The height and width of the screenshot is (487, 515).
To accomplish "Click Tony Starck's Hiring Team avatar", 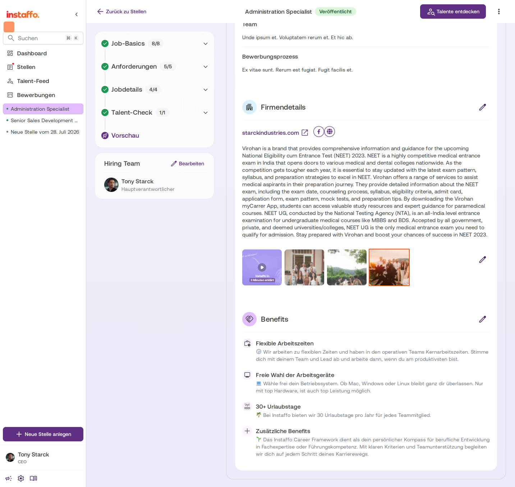I will 111,185.
